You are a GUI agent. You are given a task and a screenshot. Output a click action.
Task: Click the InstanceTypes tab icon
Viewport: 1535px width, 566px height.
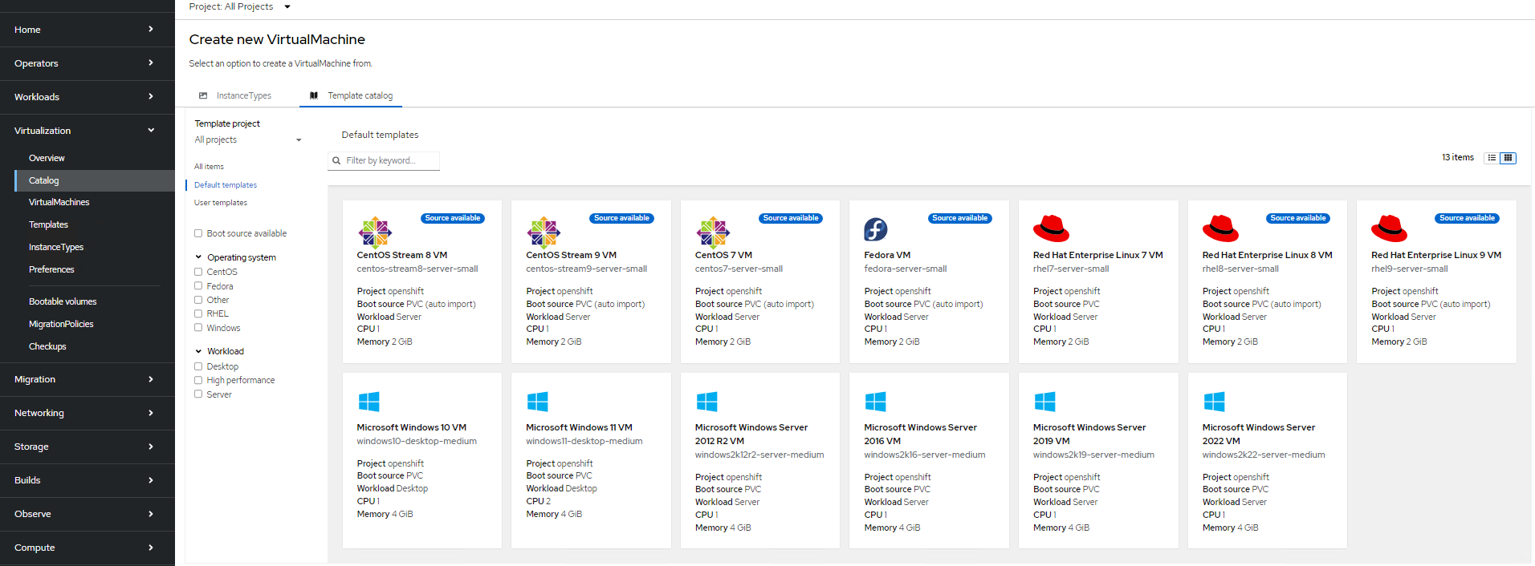203,95
